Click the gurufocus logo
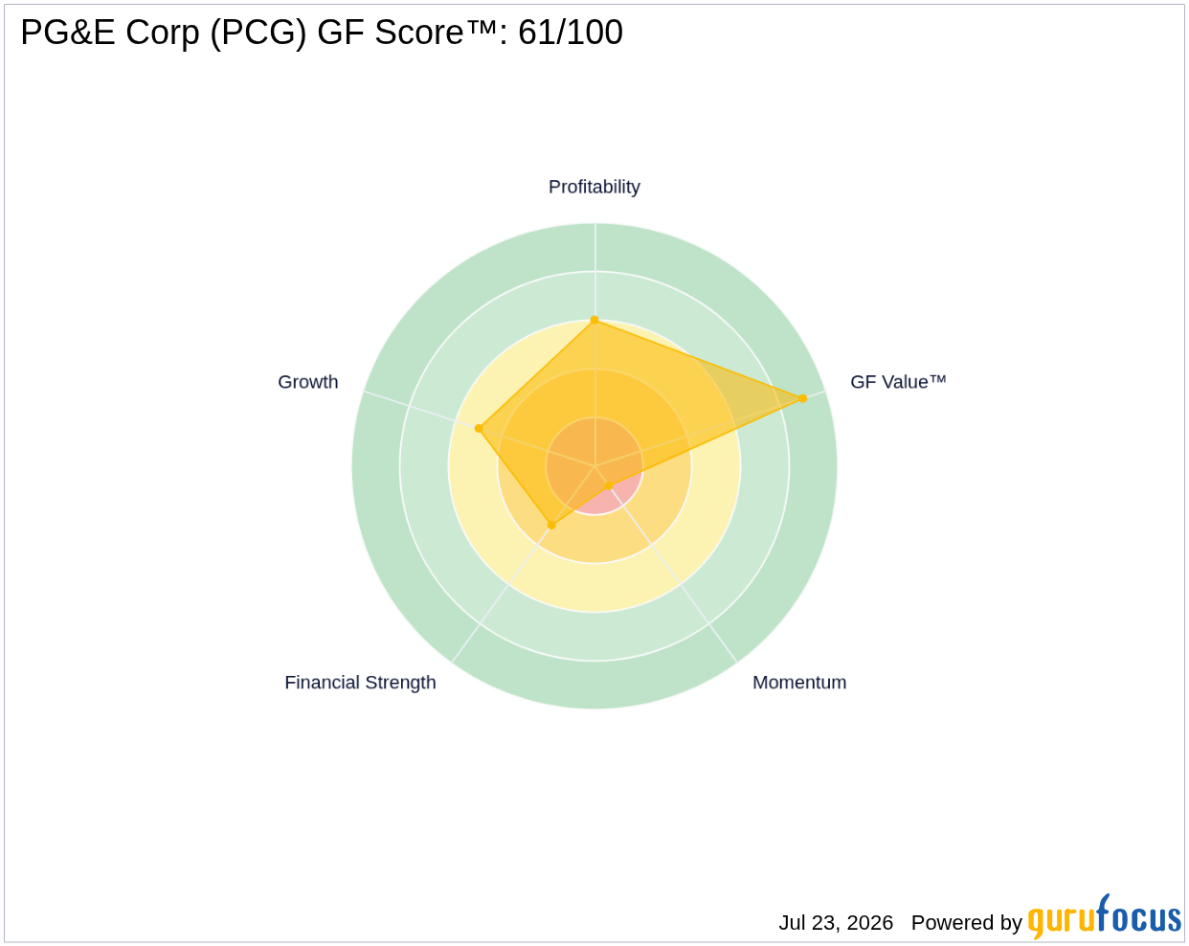Viewport: 1189px width, 946px height. click(1105, 917)
